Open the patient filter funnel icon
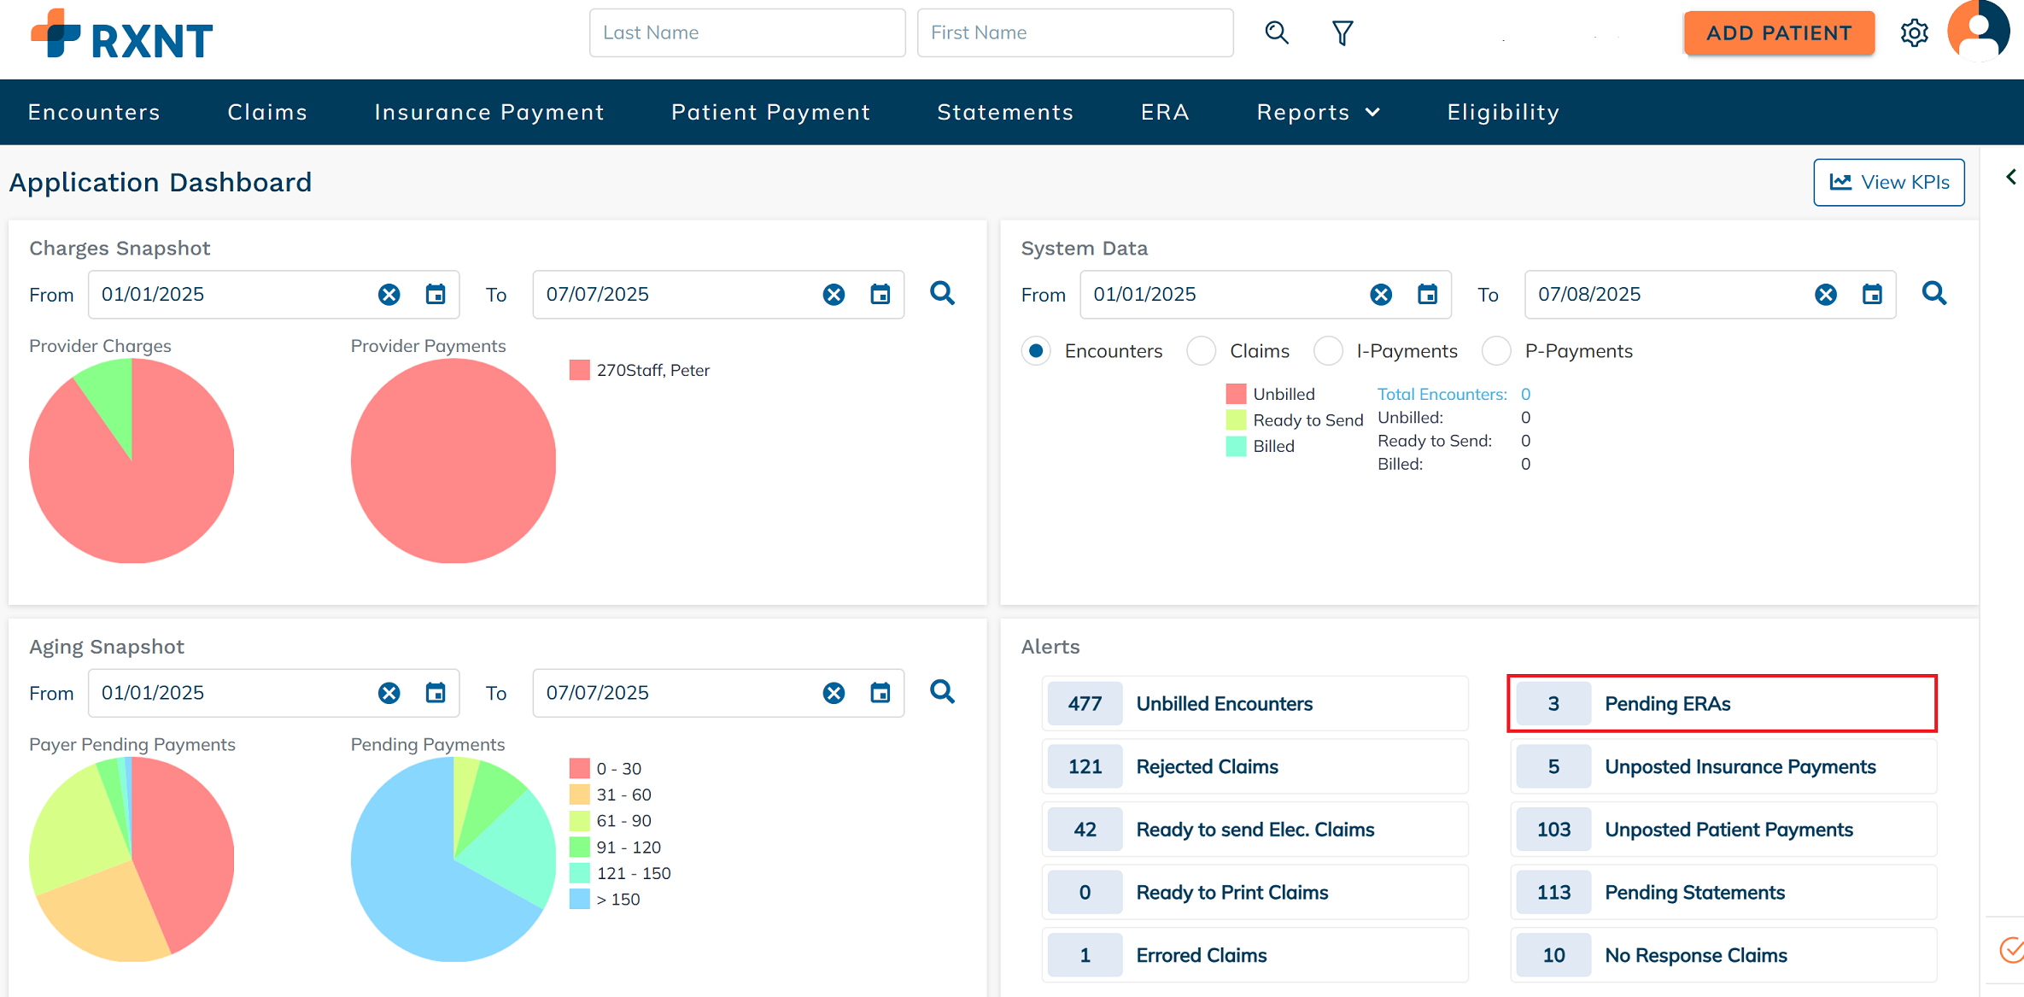The image size is (2024, 997). (1343, 32)
